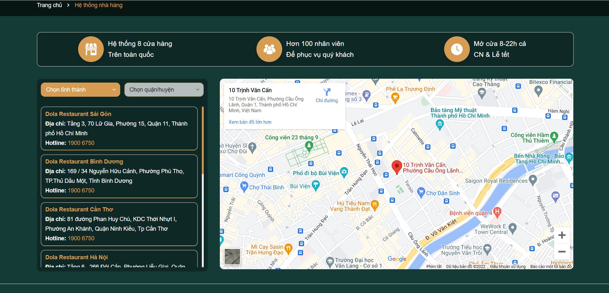This screenshot has height=293, width=609.
Task: Click Báo cáo một lỗi bản đồ
Action: click(551, 267)
